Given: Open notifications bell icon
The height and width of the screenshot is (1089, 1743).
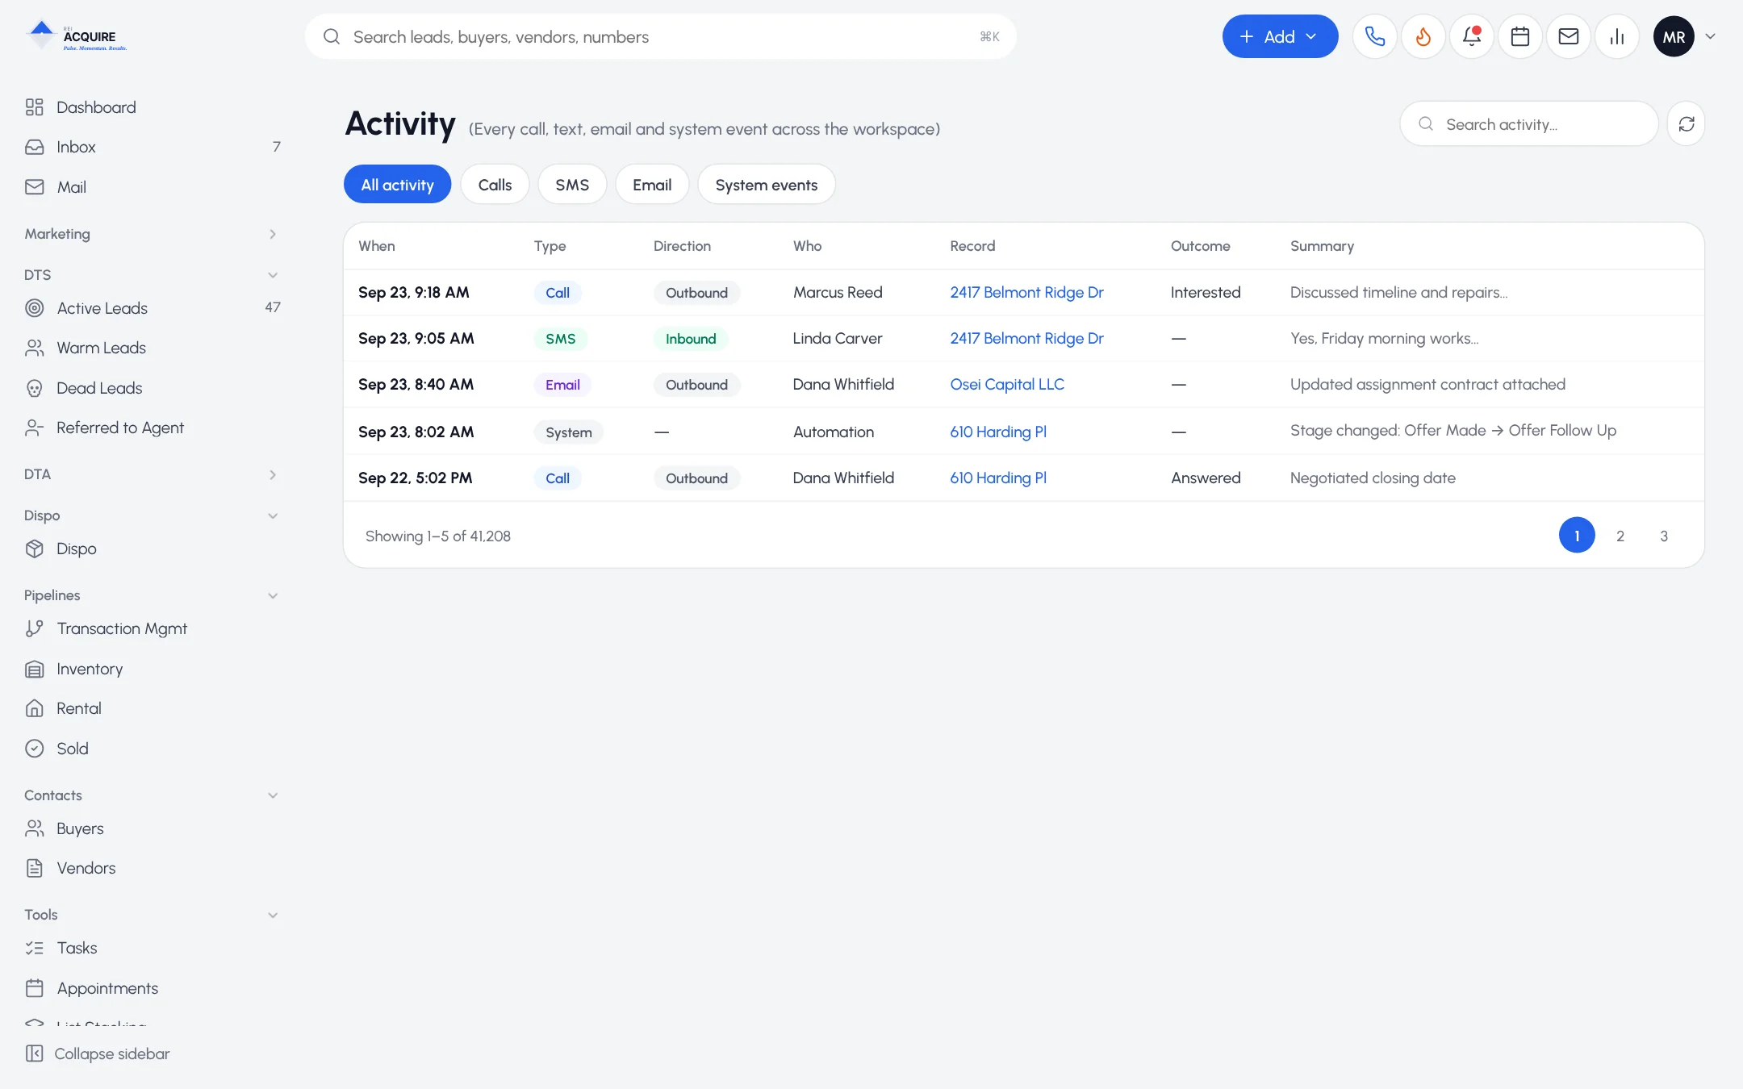Looking at the screenshot, I should [1471, 36].
